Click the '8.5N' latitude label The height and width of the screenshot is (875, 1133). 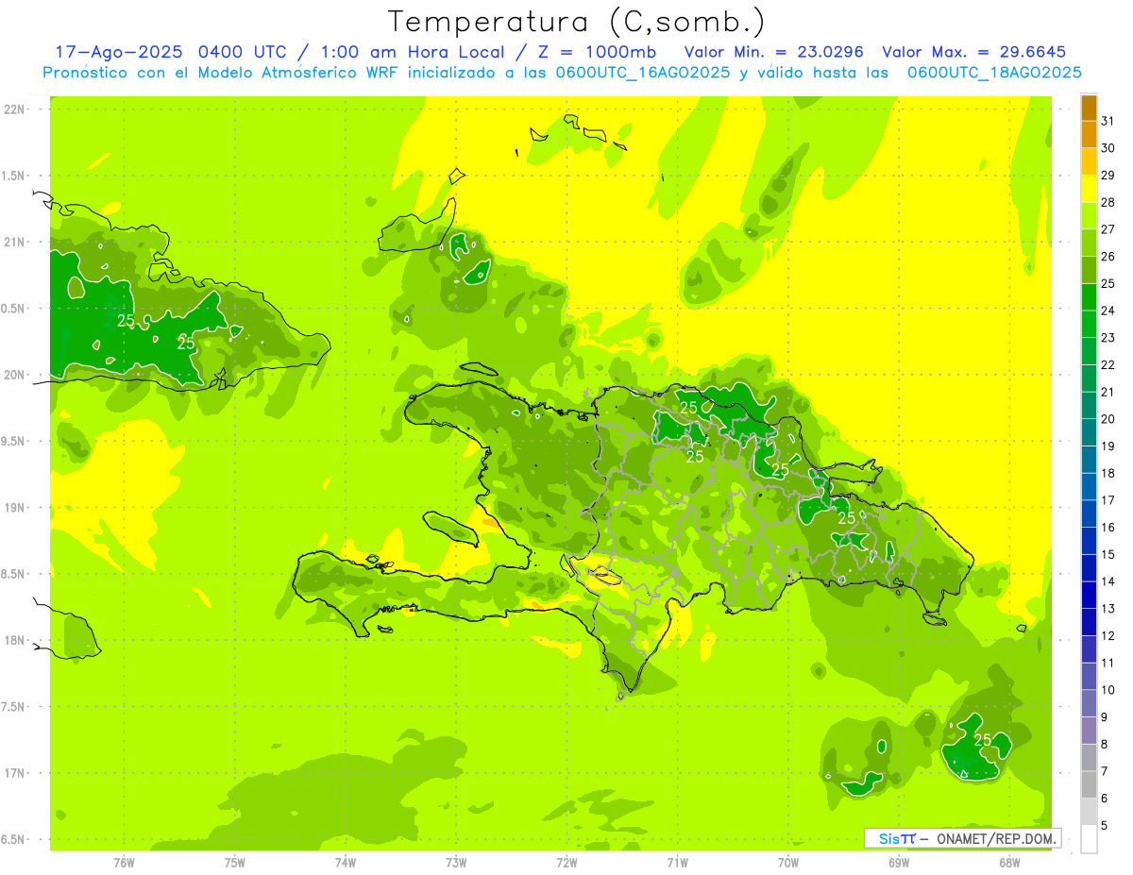[14, 574]
